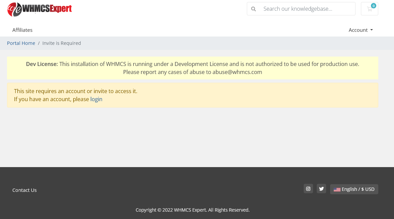Image resolution: width=394 pixels, height=219 pixels.
Task: Click the cart item count badge
Action: pos(373,6)
